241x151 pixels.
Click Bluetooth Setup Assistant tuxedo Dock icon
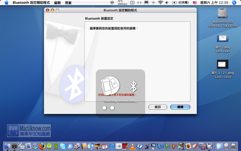pyautogui.click(x=209, y=146)
